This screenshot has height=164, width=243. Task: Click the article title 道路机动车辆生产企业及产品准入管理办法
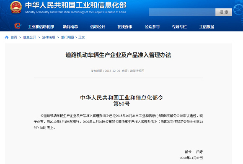[118, 55]
